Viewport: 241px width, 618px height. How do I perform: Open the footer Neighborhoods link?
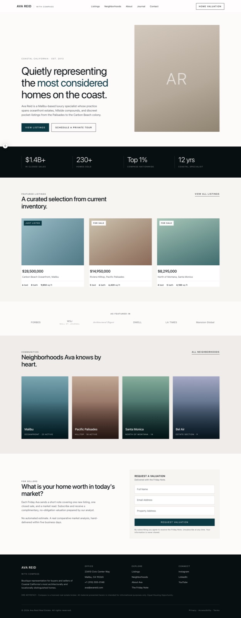(140, 577)
